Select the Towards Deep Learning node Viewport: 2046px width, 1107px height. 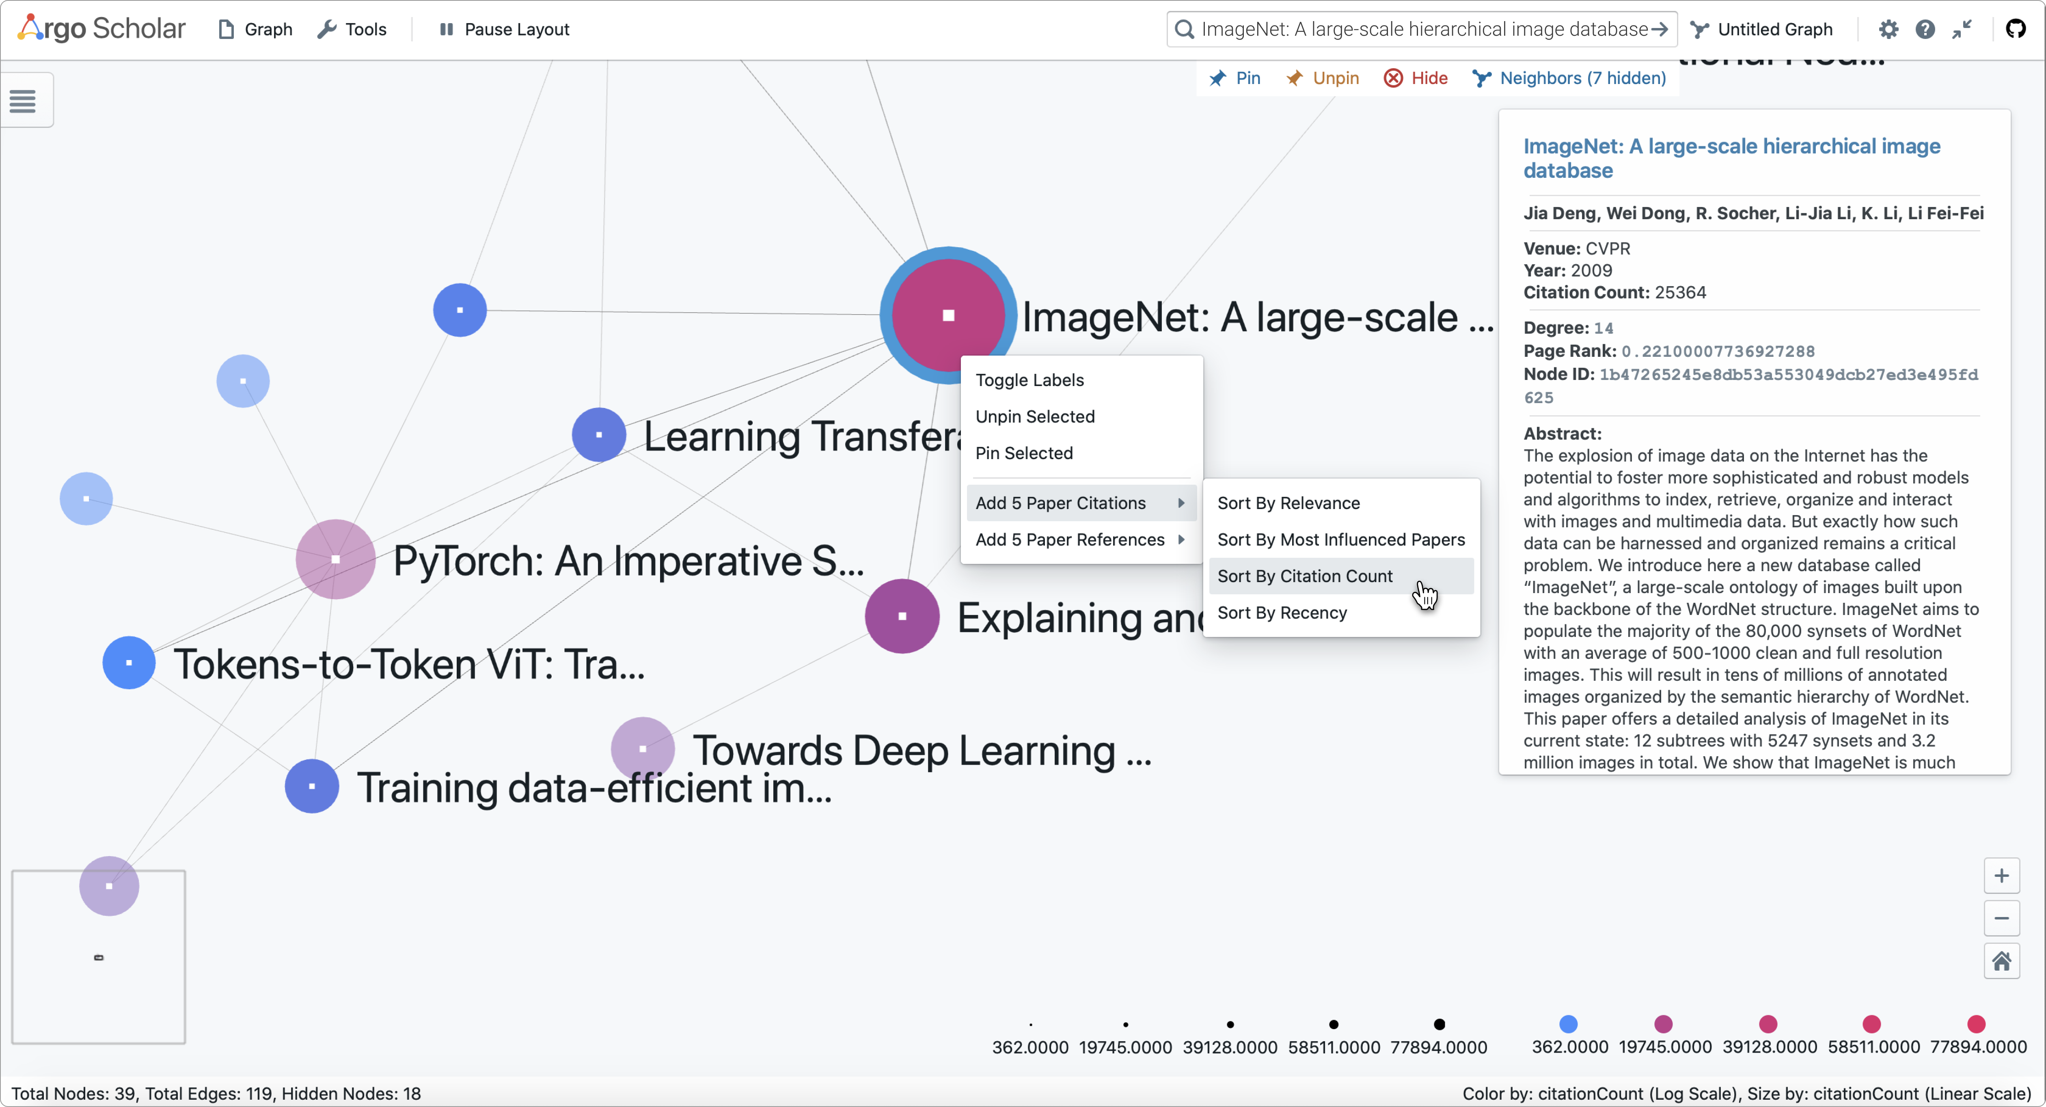point(643,749)
